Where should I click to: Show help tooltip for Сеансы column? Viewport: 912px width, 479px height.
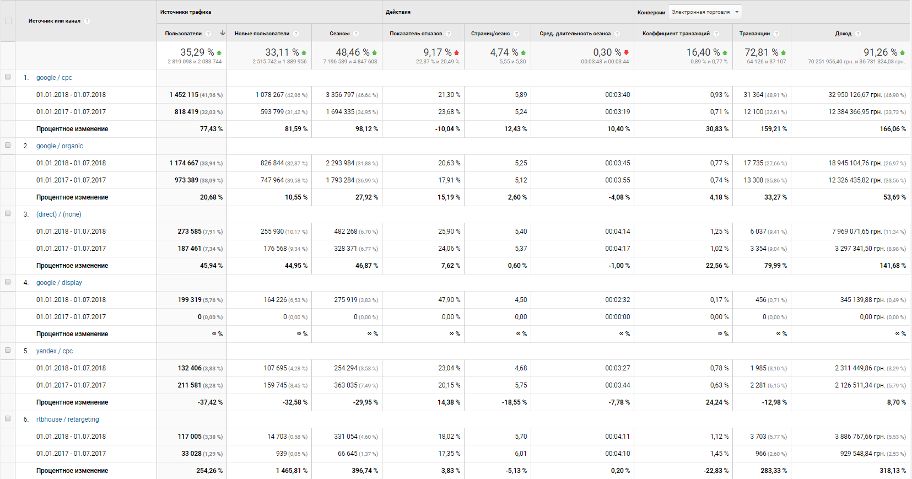click(356, 34)
